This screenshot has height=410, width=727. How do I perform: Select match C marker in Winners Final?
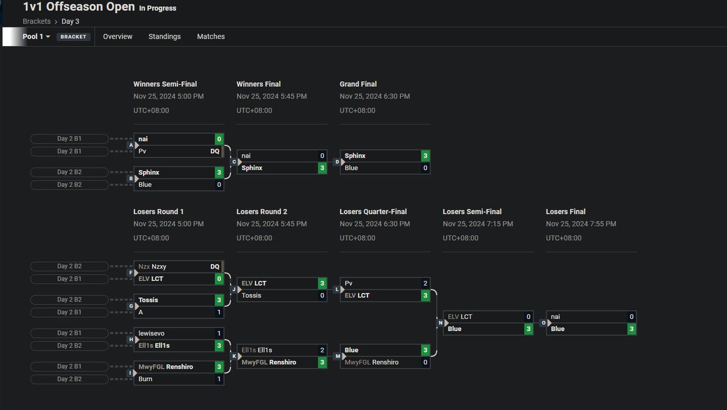[x=234, y=162]
